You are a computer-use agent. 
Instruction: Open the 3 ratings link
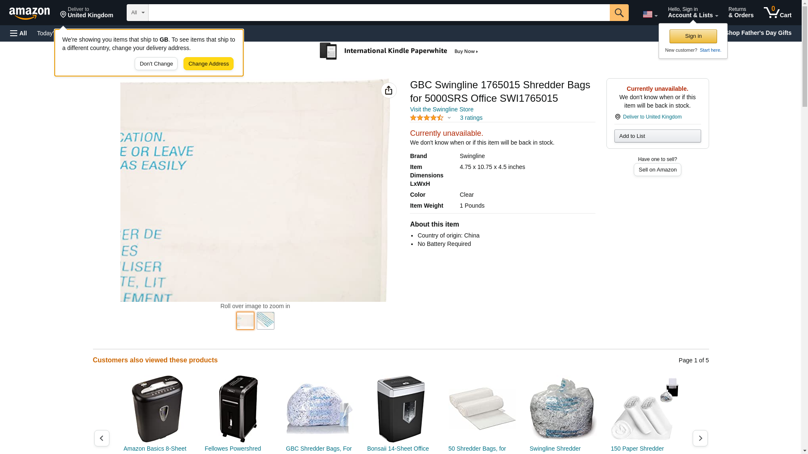point(471,118)
